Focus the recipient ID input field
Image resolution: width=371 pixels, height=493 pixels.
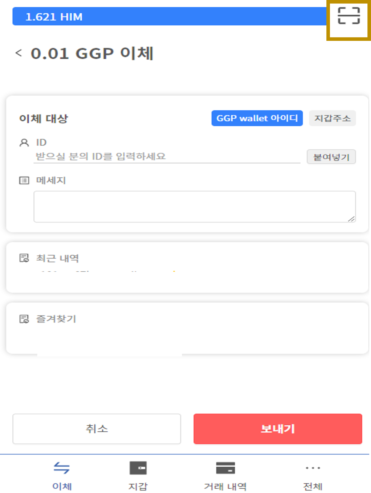click(x=167, y=157)
